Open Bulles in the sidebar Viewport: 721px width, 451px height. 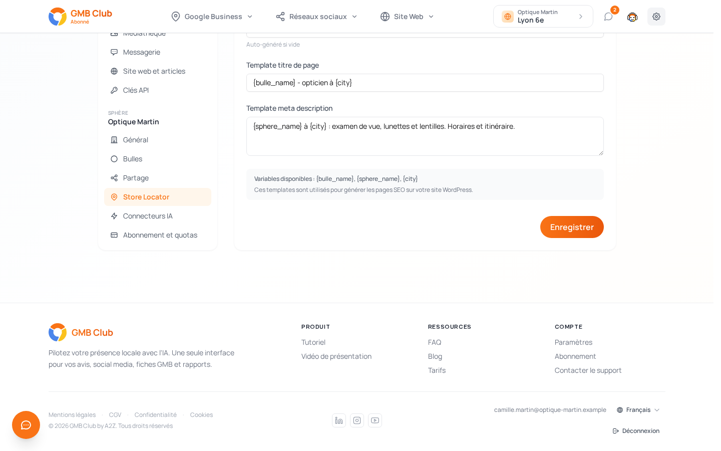(x=158, y=159)
